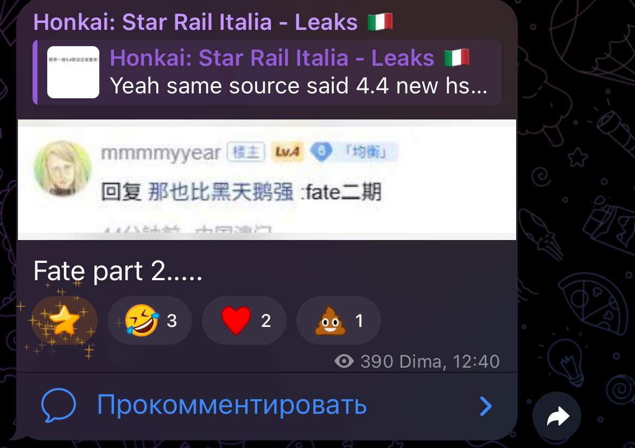The image size is (635, 448).
Task: Click the 那也比黑天鹅强 mention link
Action: (221, 192)
